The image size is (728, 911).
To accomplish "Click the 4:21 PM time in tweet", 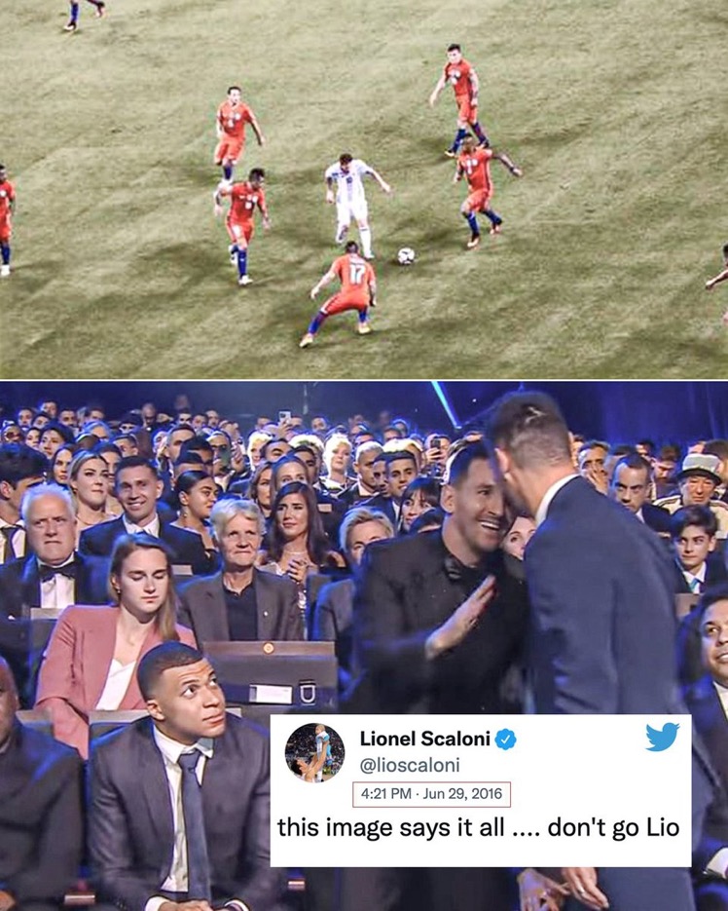I will coord(386,794).
